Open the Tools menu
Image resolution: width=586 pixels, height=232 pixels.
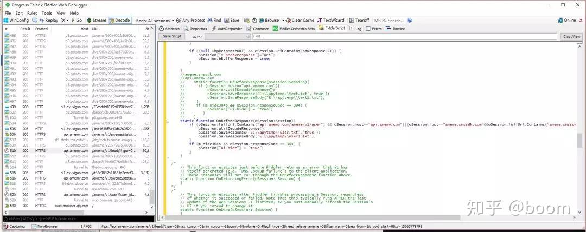tap(47, 13)
